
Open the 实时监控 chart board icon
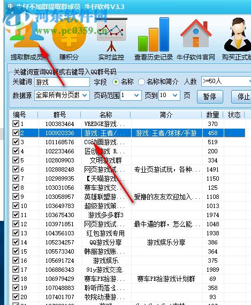[x=111, y=35]
